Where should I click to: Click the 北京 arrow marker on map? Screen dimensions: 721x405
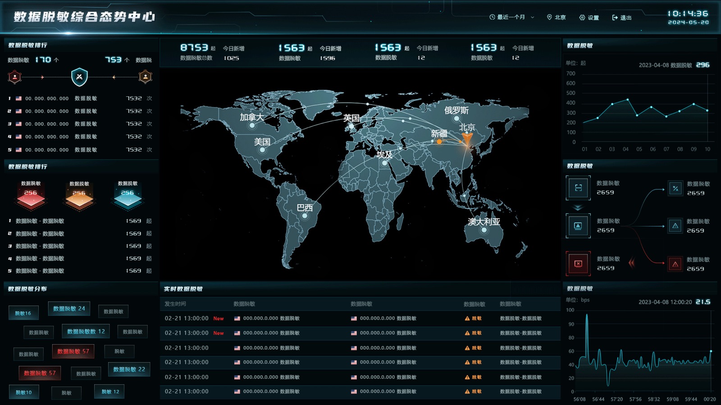467,139
